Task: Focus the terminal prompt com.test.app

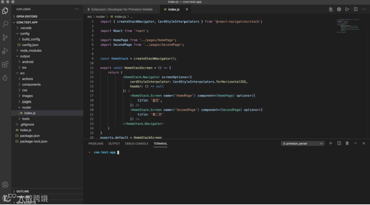Action: pyautogui.click(x=104, y=152)
